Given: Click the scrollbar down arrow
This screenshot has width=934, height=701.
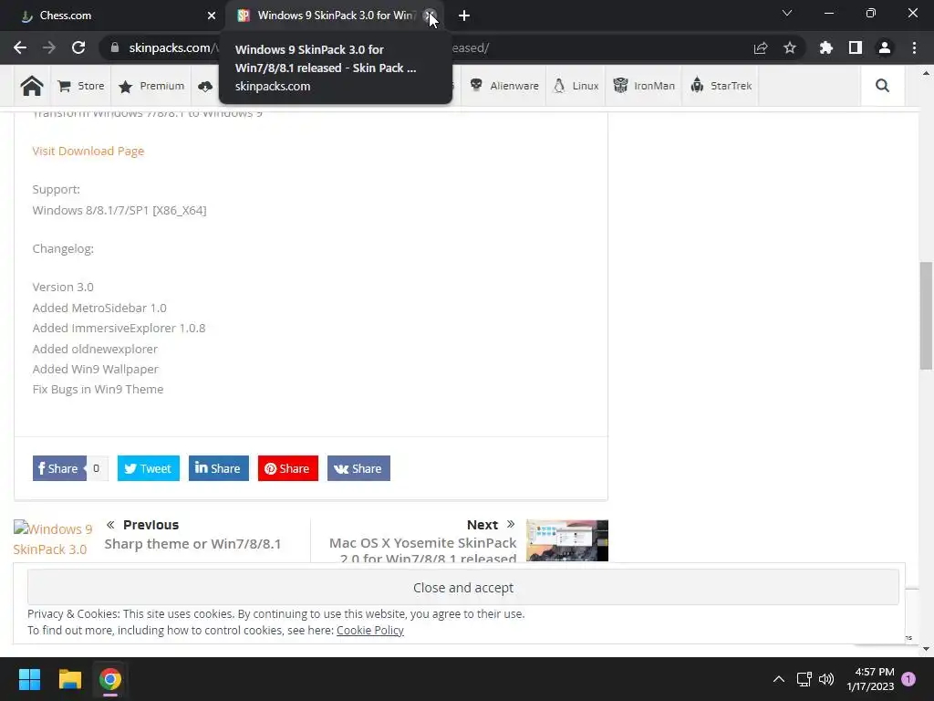Looking at the screenshot, I should (x=926, y=649).
